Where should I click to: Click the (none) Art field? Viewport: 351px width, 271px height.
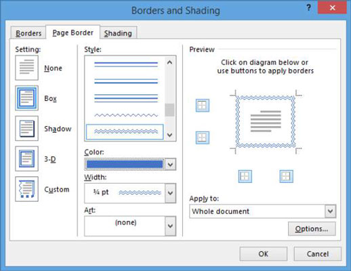(125, 226)
